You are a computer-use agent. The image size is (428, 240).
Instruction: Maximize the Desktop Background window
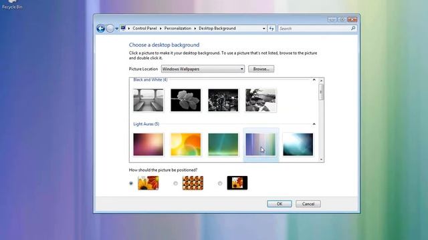click(342, 19)
